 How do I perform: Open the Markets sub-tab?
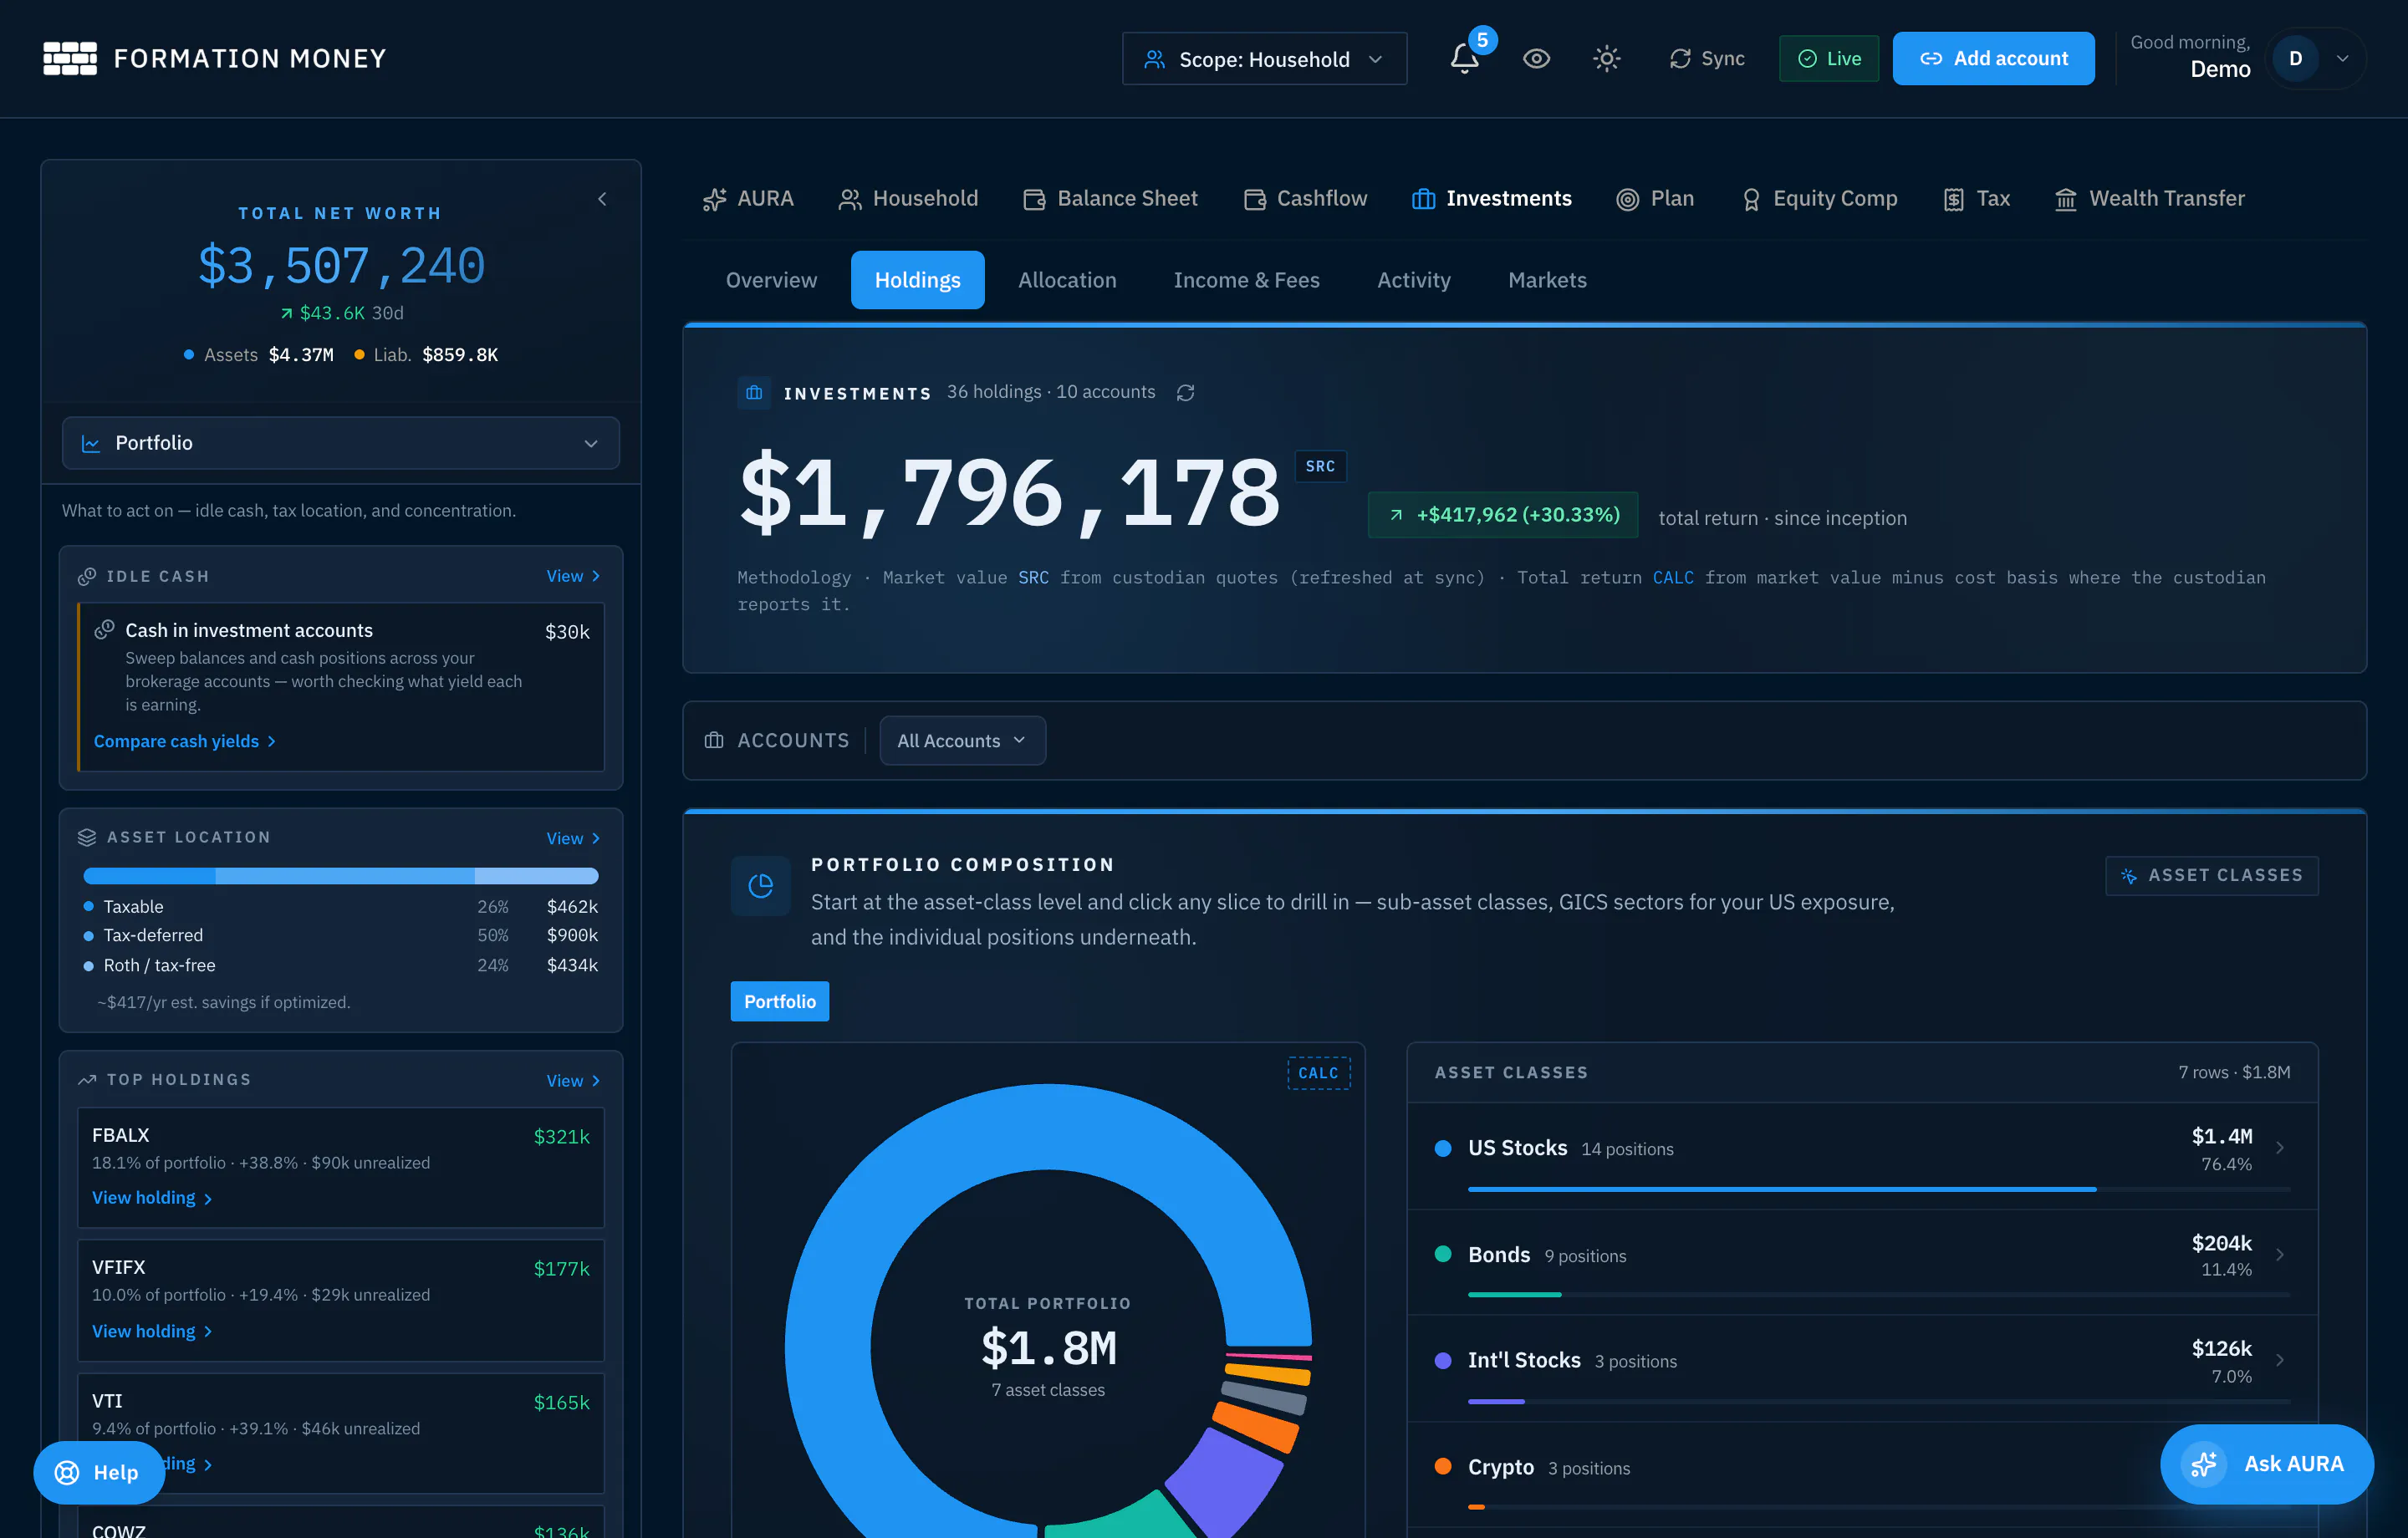[x=1547, y=280]
